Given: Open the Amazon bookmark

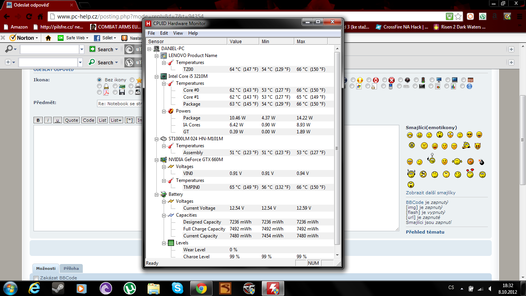Looking at the screenshot, I should [15, 27].
